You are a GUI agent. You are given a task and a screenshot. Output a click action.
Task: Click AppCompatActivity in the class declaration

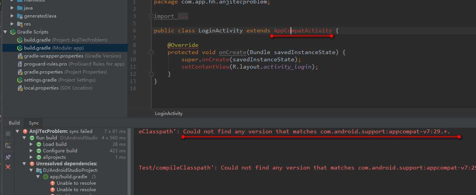(x=303, y=30)
